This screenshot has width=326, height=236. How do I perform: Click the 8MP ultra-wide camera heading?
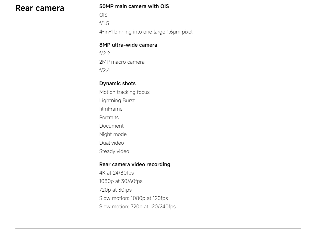click(128, 45)
